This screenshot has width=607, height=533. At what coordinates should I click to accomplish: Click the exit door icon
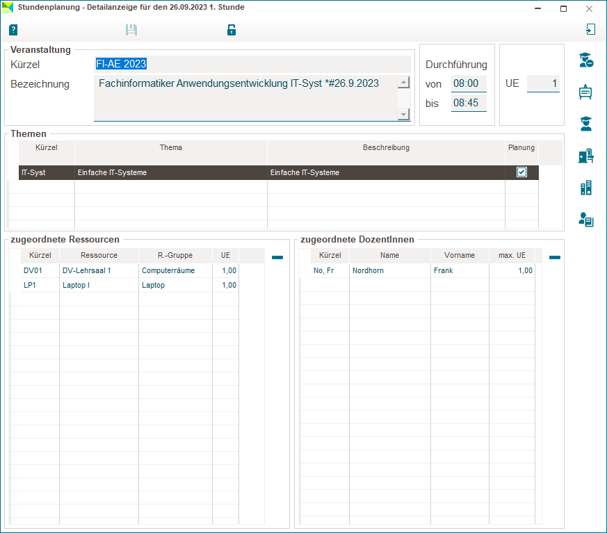pyautogui.click(x=590, y=29)
